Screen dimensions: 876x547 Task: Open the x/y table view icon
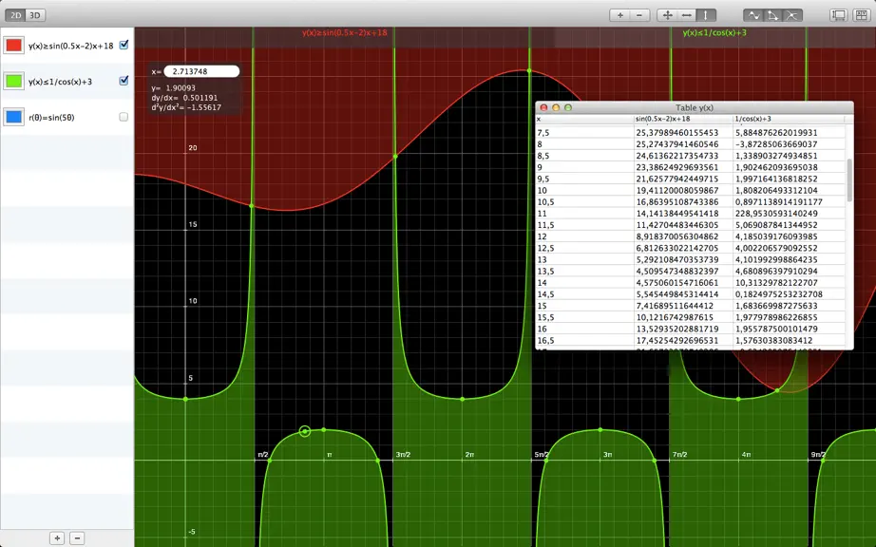(861, 15)
